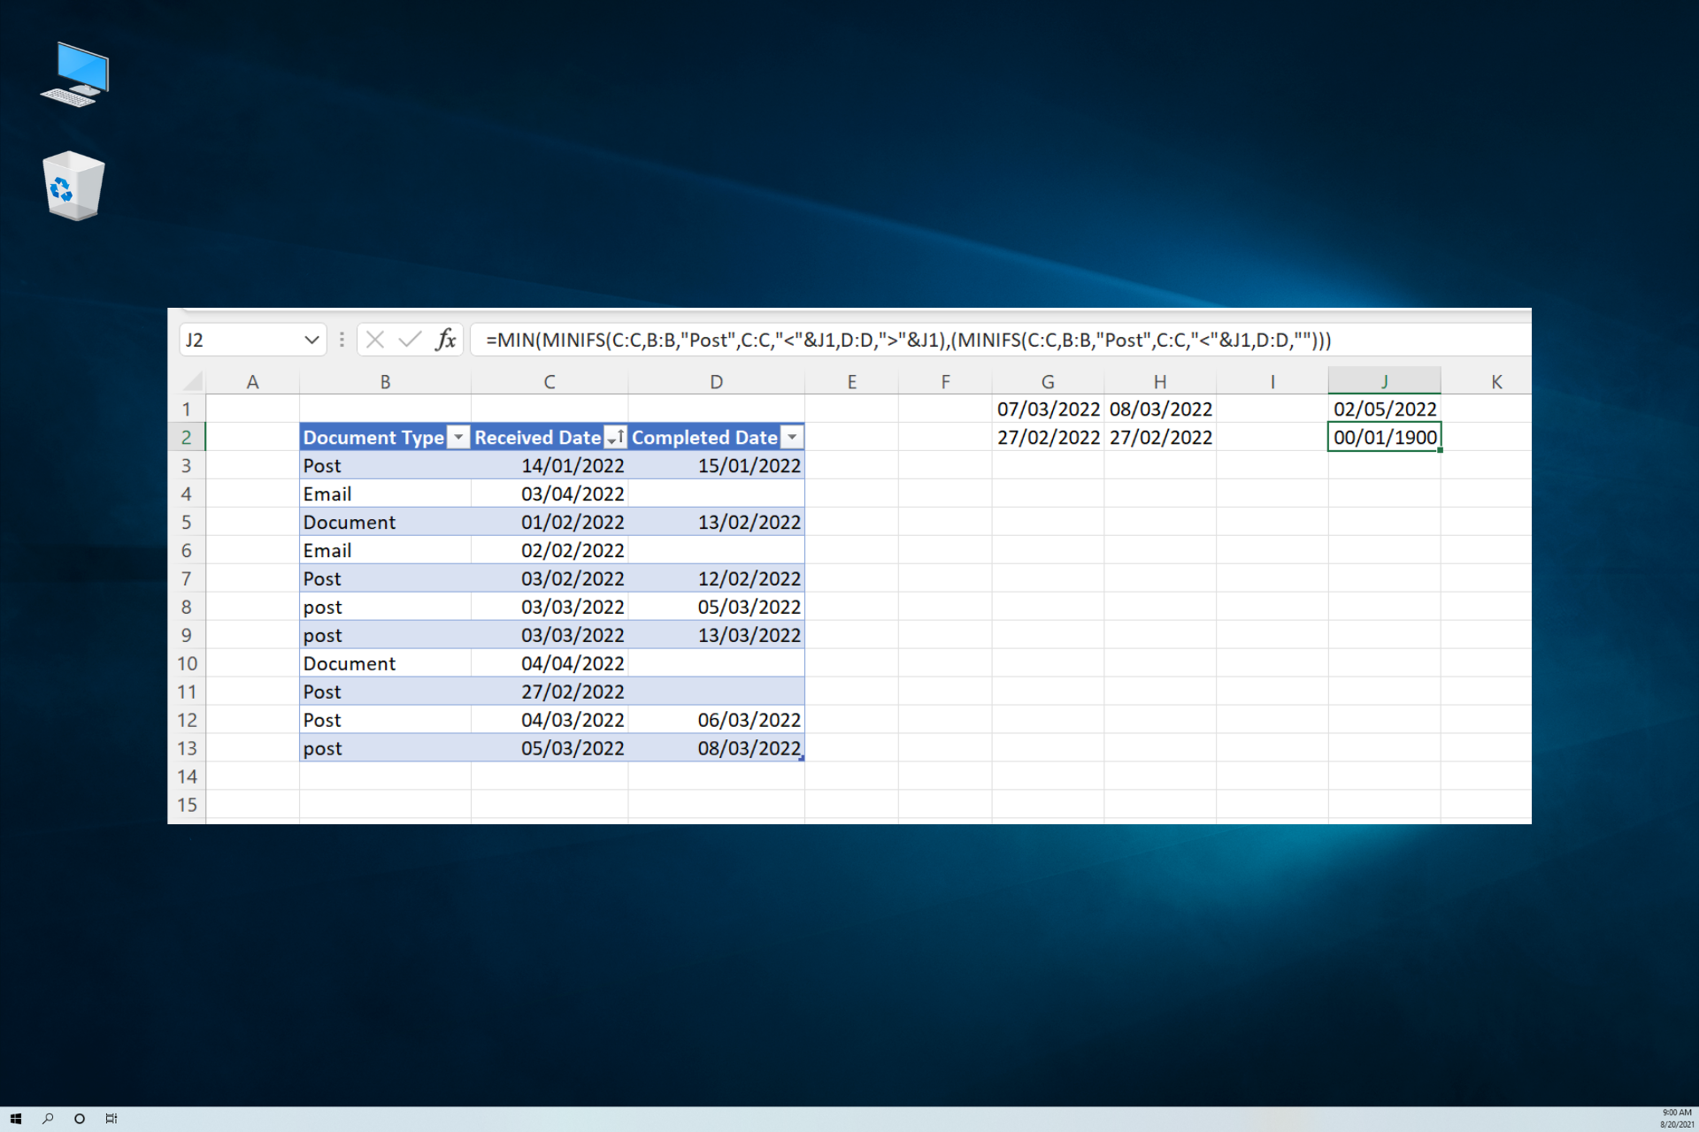Select row 10 header
1699x1132 pixels.
187,663
